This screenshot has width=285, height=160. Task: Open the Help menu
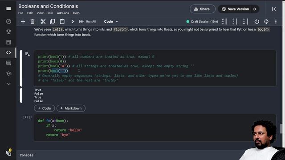tap(76, 13)
